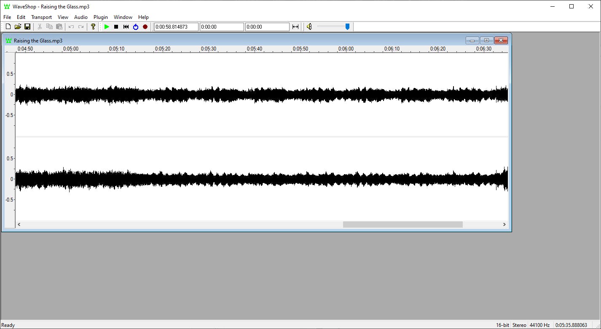The width and height of the screenshot is (601, 329).
Task: Click the 0:05:35.888063 duration in status bar
Action: [x=571, y=325]
